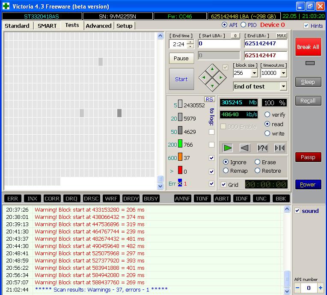Select the verify test mode

(x=267, y=115)
